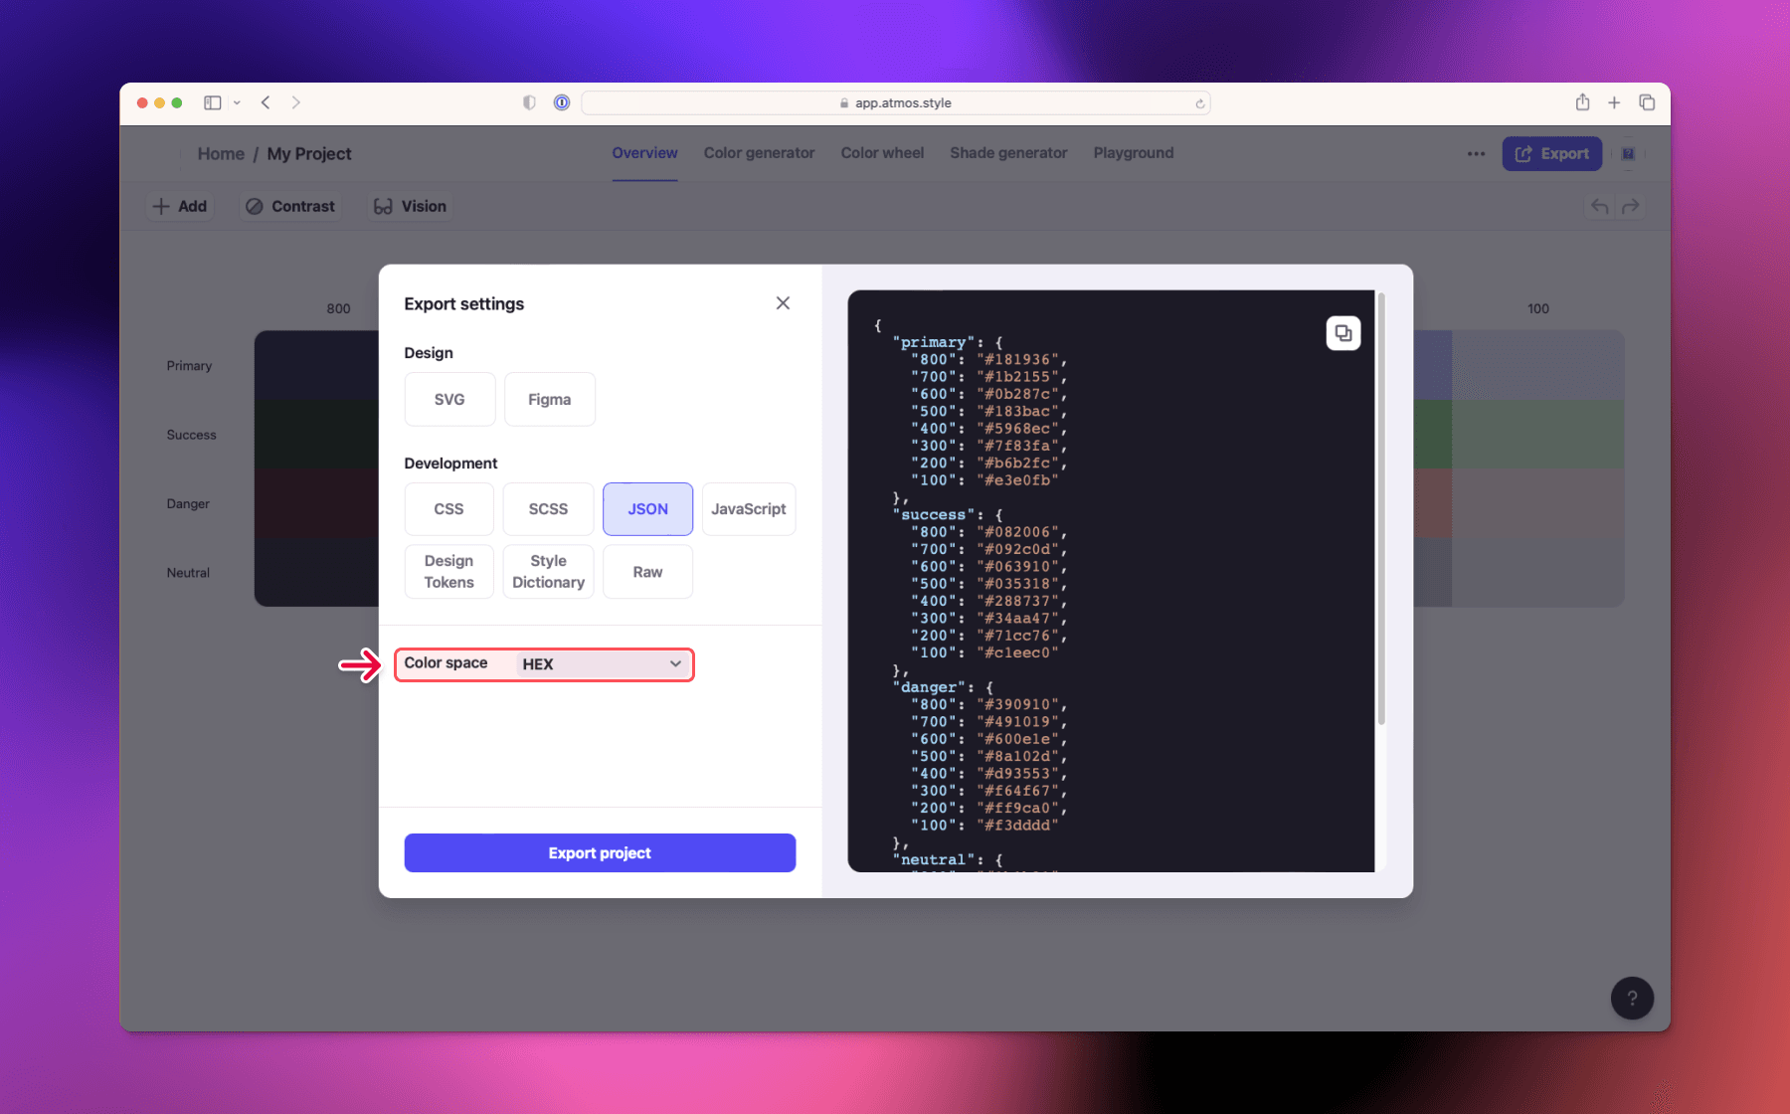Open the Vision accessibility tool
Viewport: 1790px width, 1114px height.
click(408, 206)
